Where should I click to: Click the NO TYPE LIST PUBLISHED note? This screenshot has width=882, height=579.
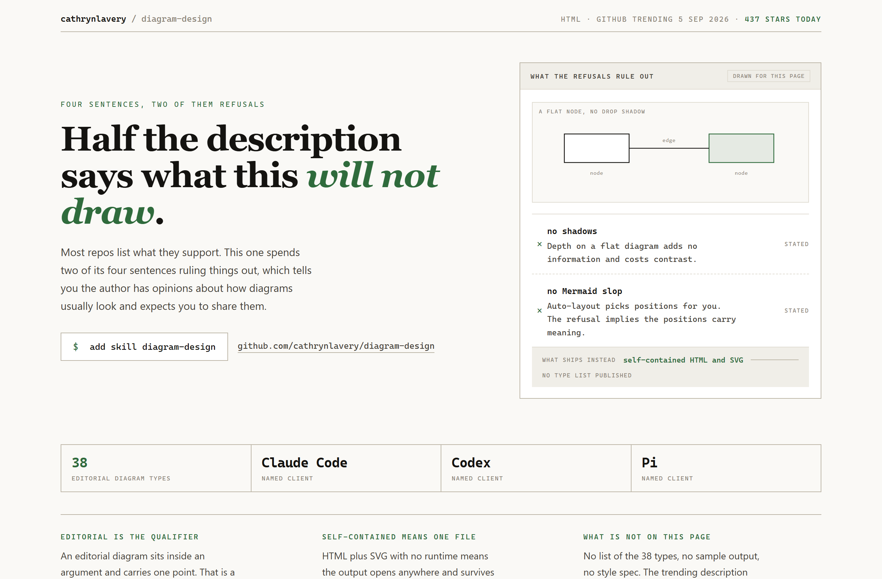pos(587,376)
